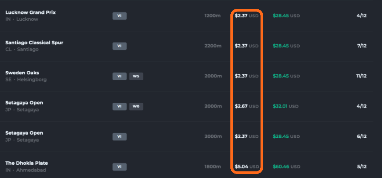
Task: Click The Dhokla Plate race name
Action: click(27, 163)
